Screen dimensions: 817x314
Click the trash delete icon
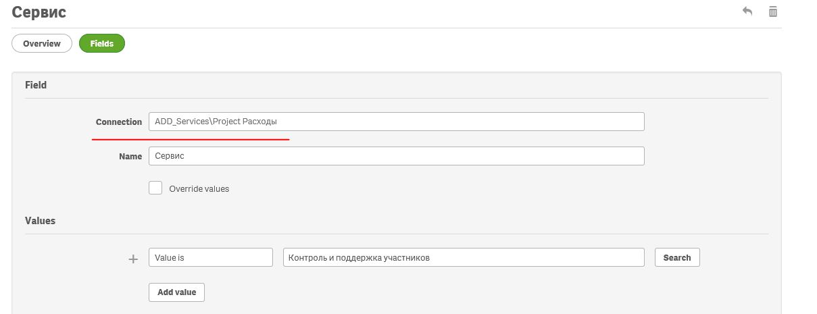[x=773, y=11]
